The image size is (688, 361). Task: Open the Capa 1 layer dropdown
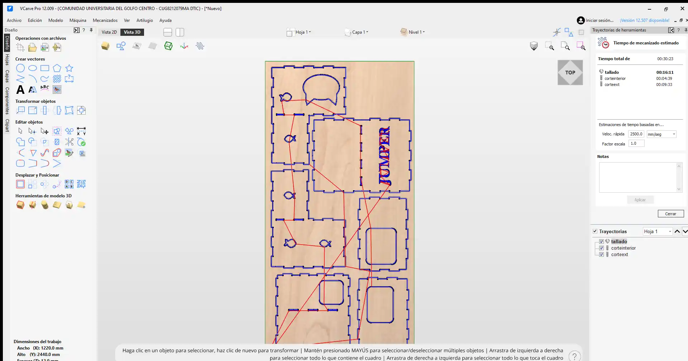(360, 32)
